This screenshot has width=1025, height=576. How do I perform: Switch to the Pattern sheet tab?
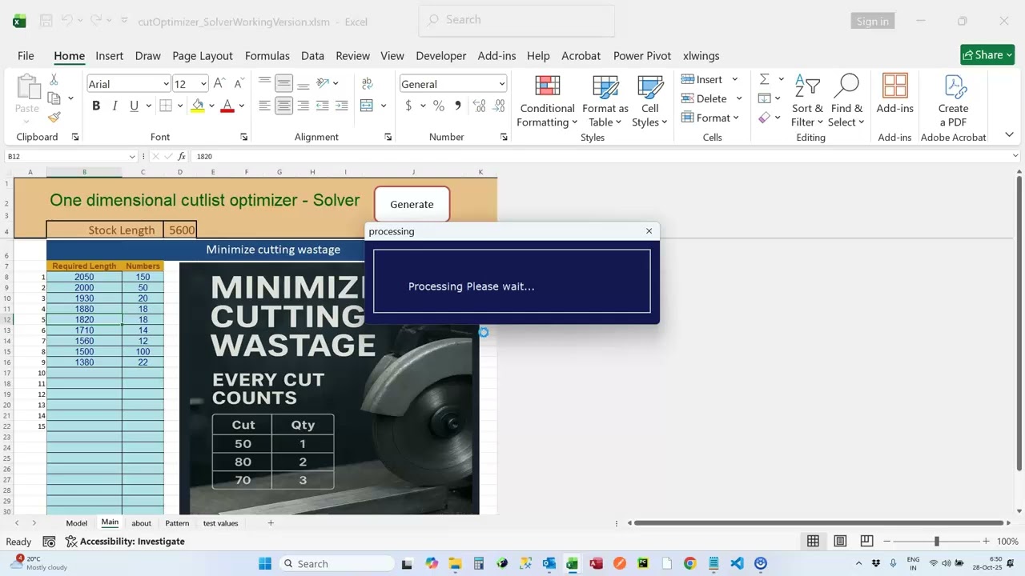point(177,523)
